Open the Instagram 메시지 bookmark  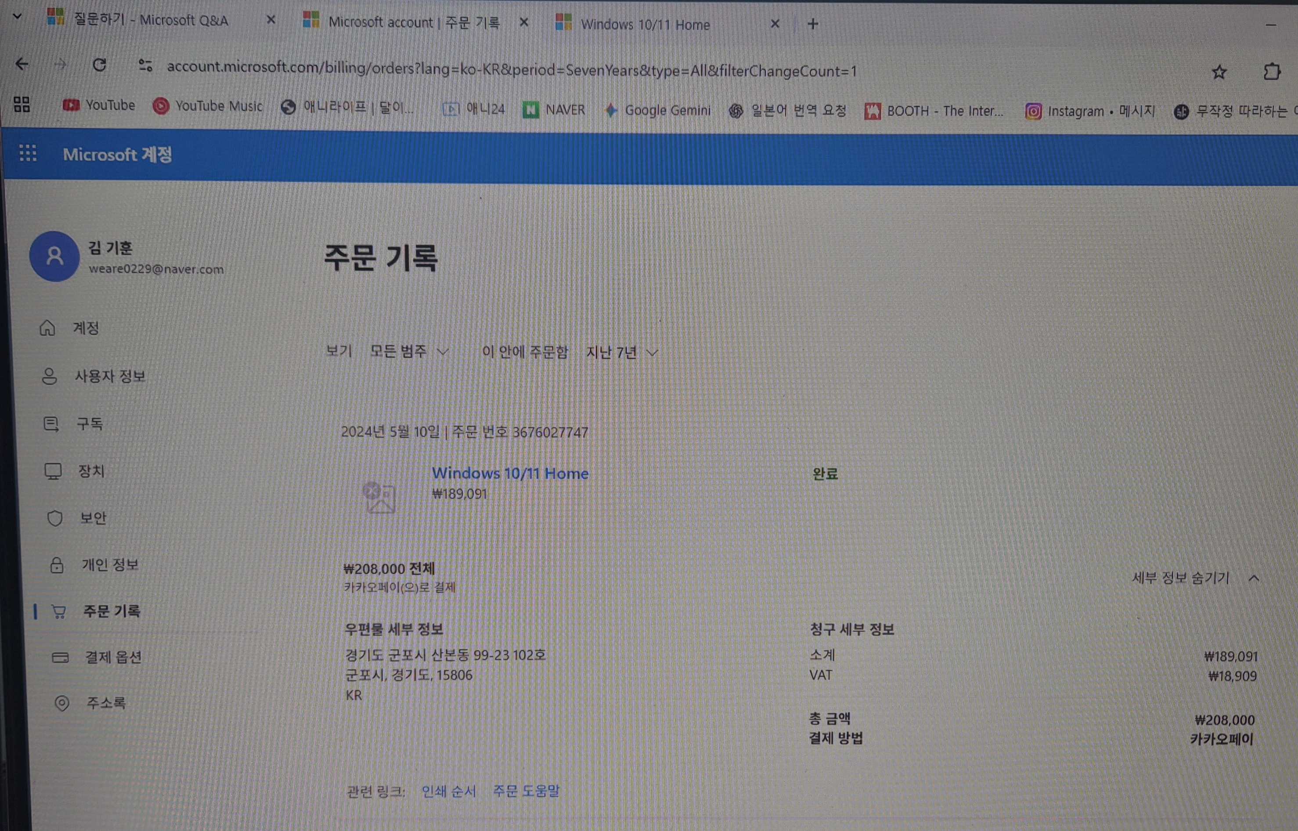pyautogui.click(x=1090, y=111)
